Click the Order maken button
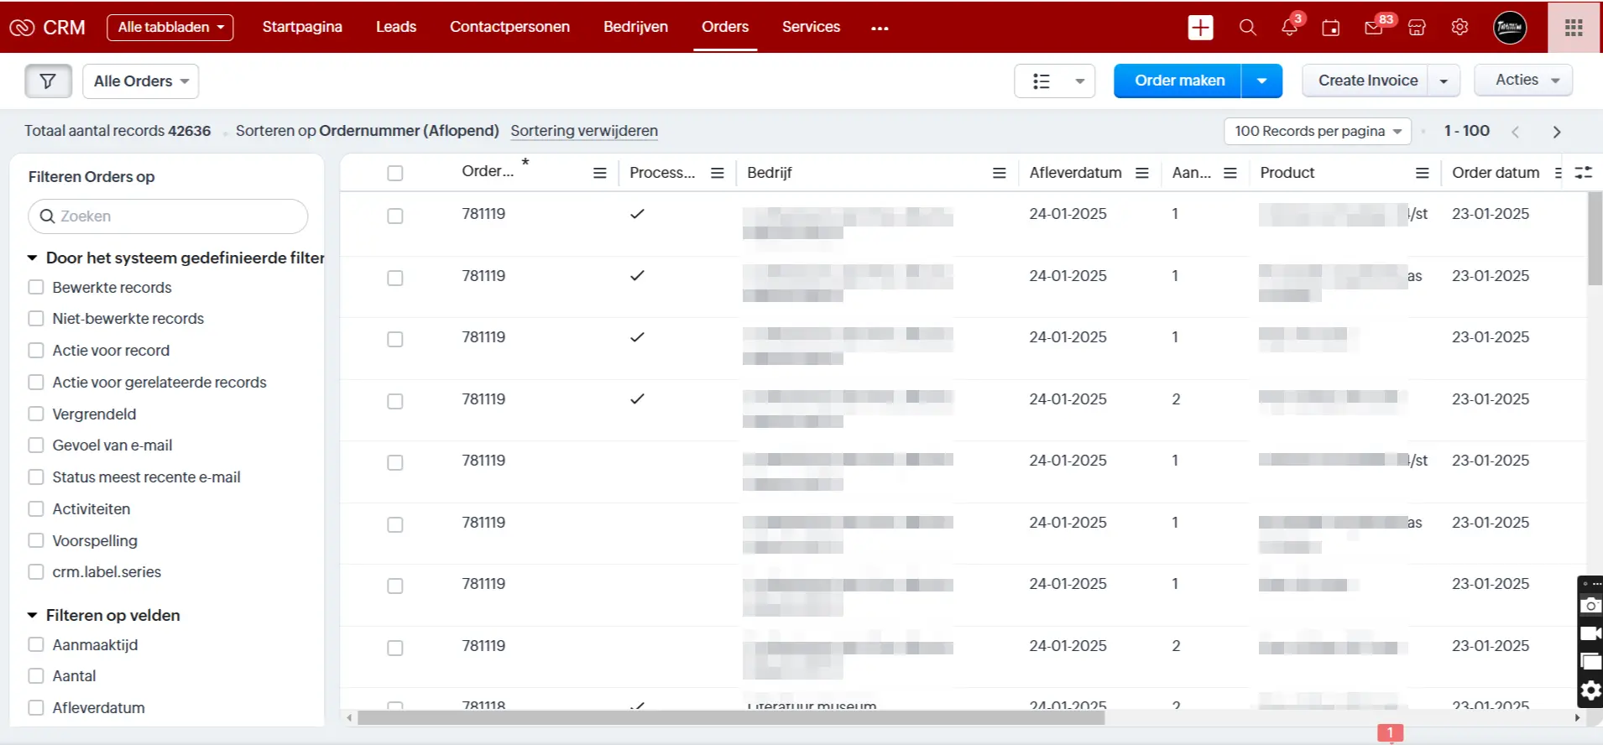 coord(1178,81)
